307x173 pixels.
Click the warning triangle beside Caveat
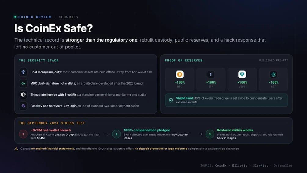16,149
